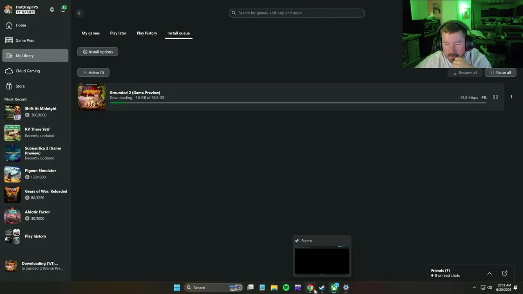This screenshot has width=523, height=294.
Task: Open Install options
Action: point(98,52)
